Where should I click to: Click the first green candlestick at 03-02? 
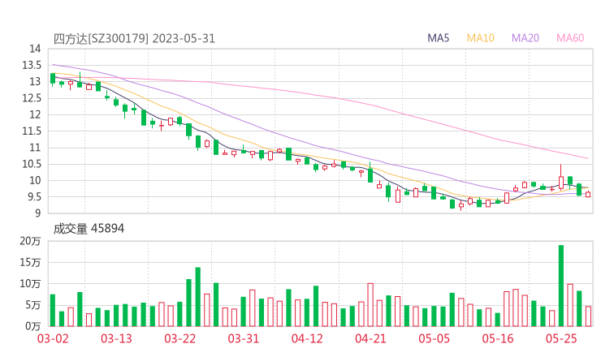(53, 79)
